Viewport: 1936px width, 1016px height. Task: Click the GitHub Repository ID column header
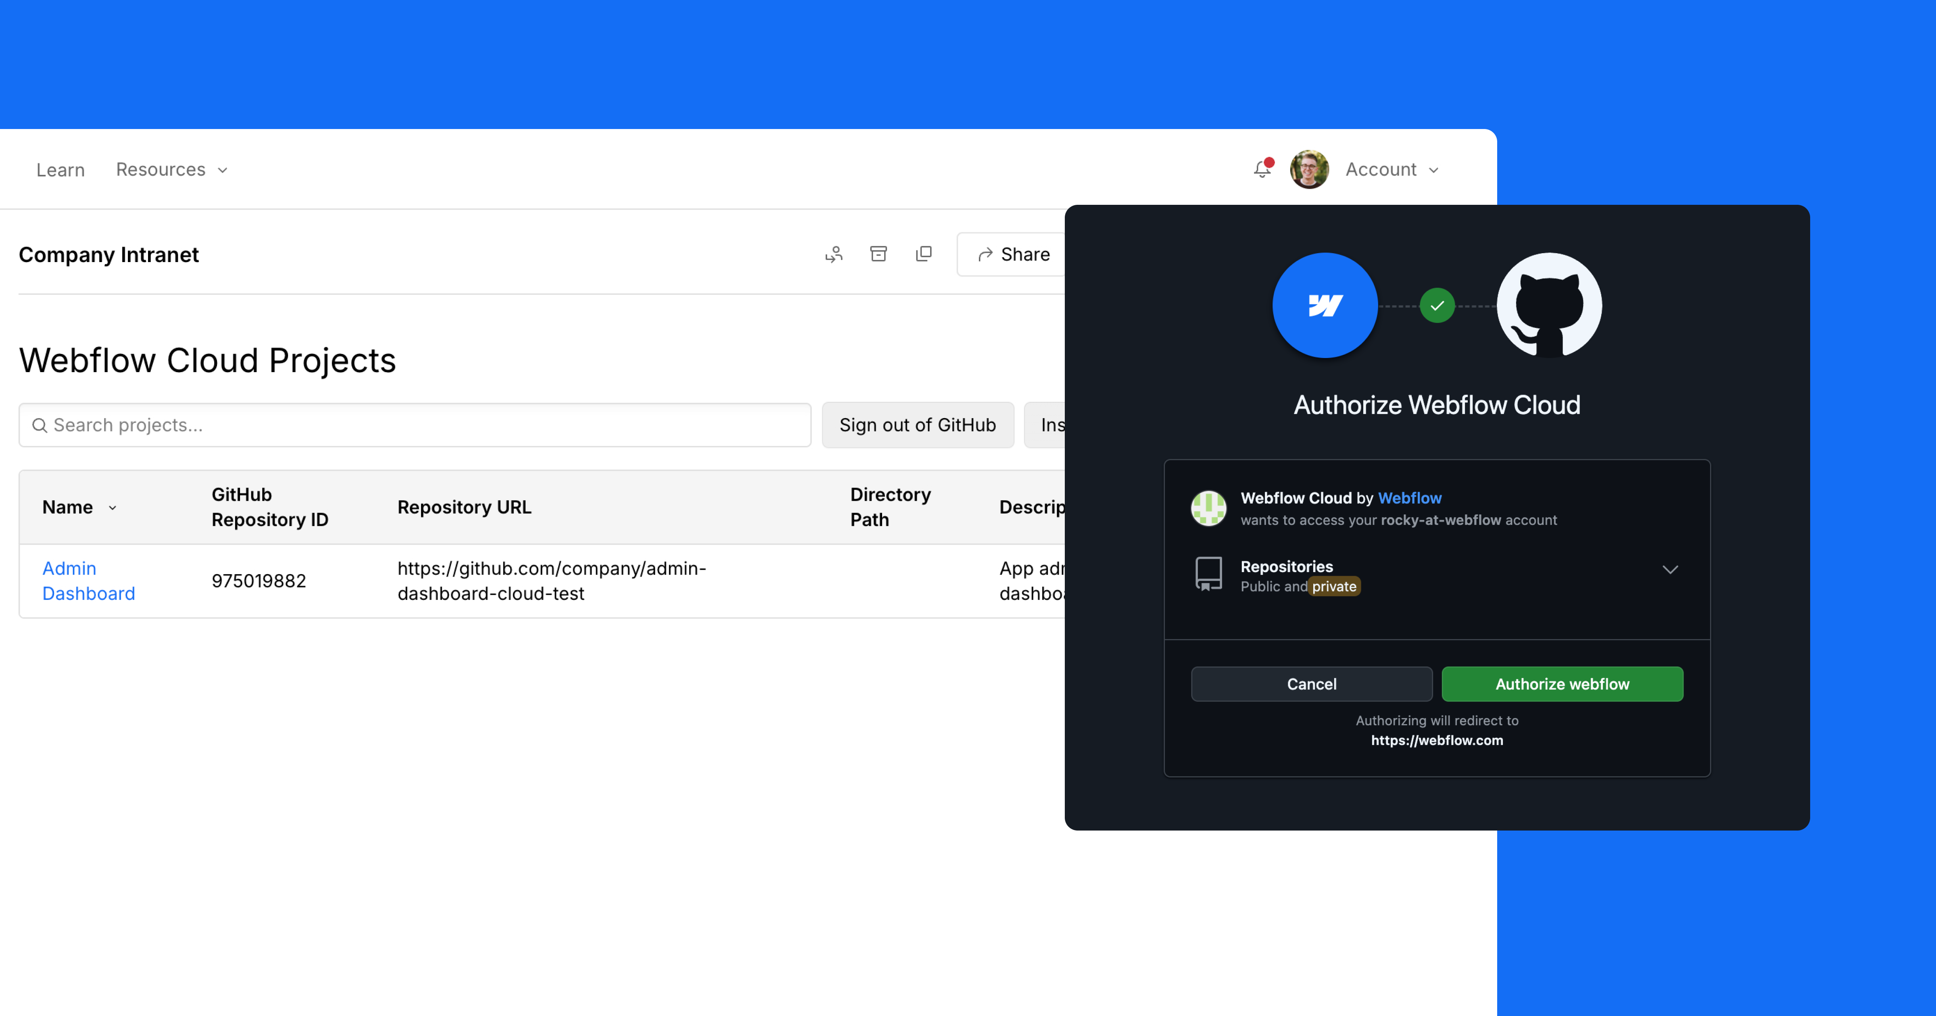click(x=270, y=507)
